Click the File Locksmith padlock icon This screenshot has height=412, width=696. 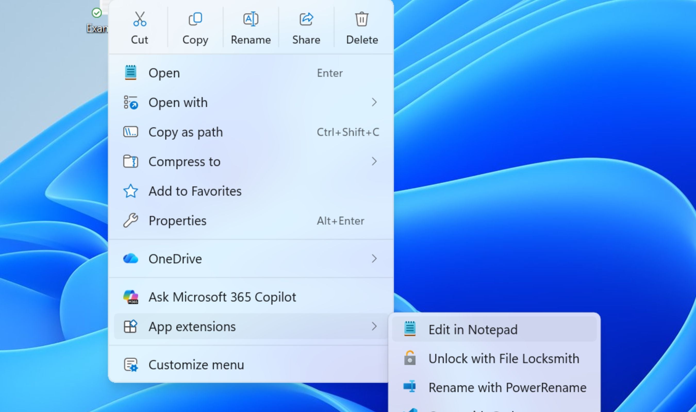pos(410,358)
